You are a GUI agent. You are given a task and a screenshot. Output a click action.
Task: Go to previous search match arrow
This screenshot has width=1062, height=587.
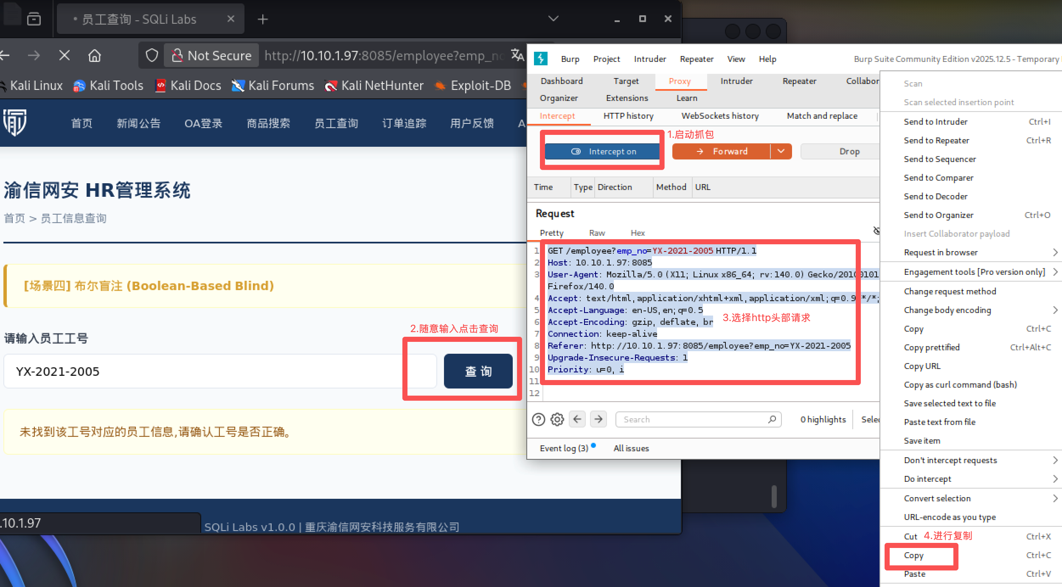click(577, 419)
